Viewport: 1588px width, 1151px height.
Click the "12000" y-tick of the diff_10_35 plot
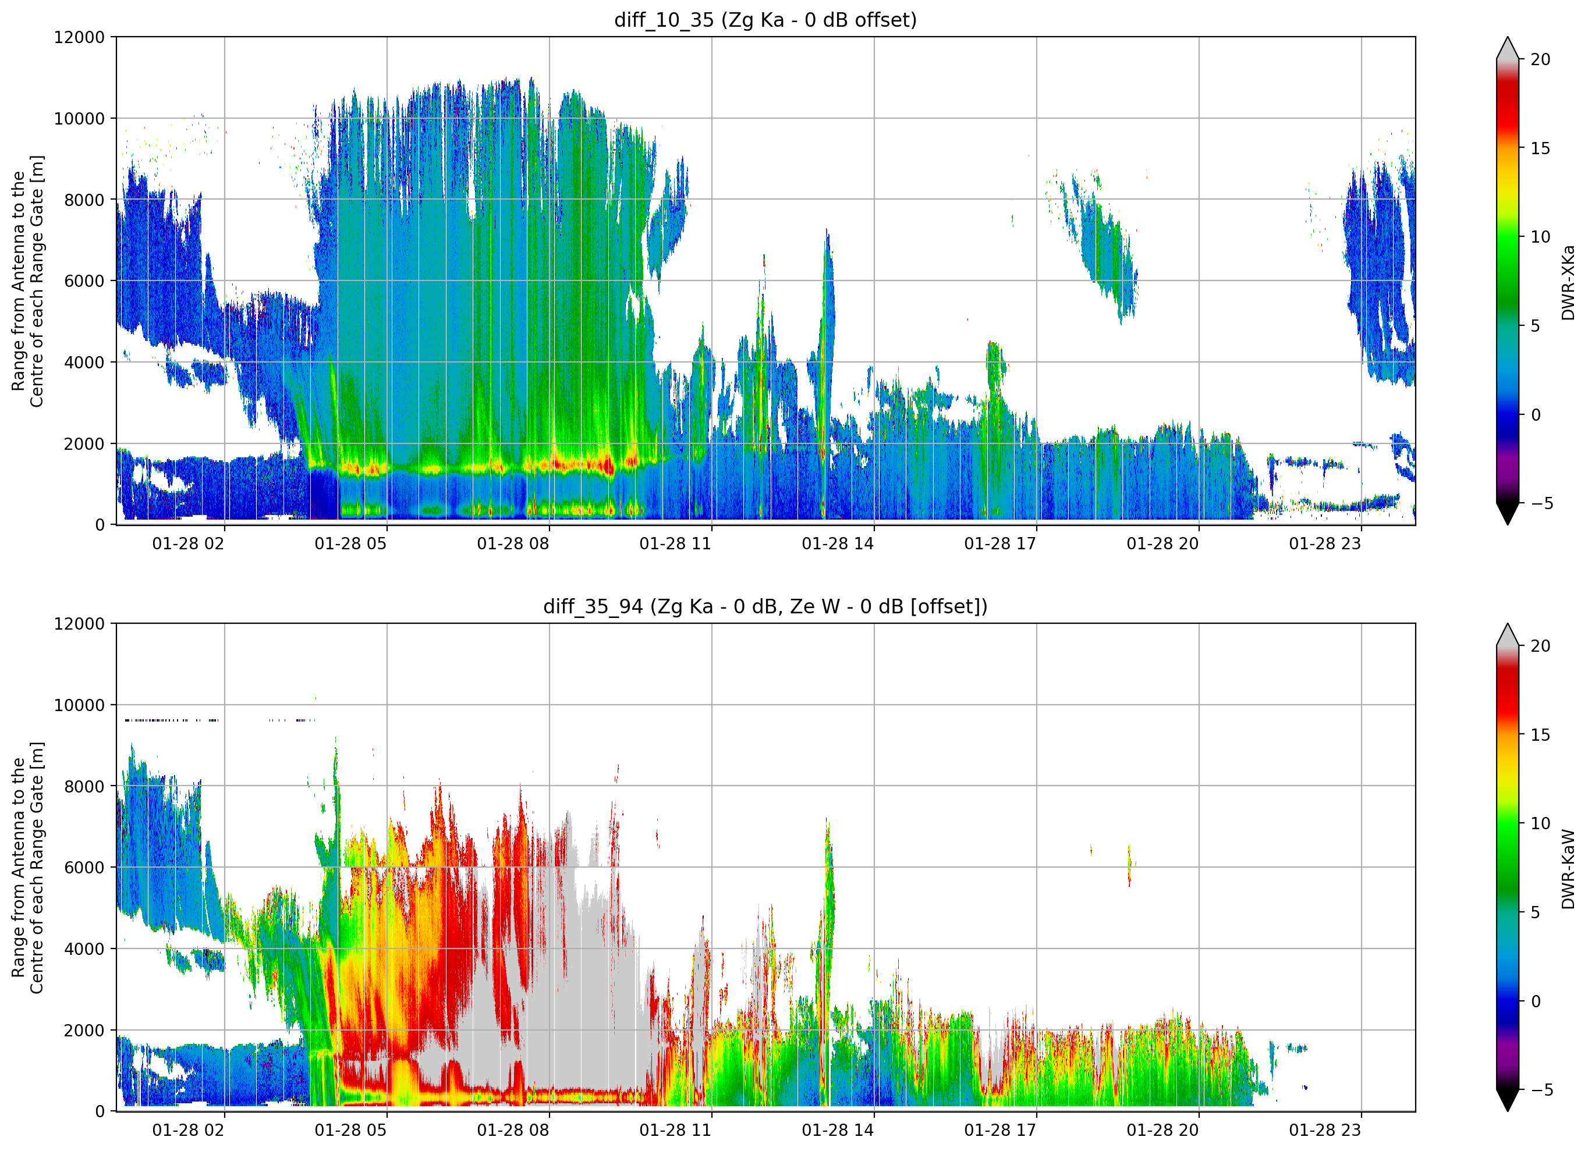pyautogui.click(x=79, y=37)
